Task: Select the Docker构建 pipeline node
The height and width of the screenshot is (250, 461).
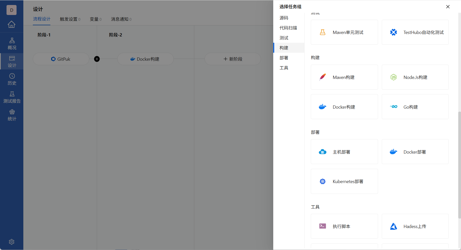Action: [145, 59]
